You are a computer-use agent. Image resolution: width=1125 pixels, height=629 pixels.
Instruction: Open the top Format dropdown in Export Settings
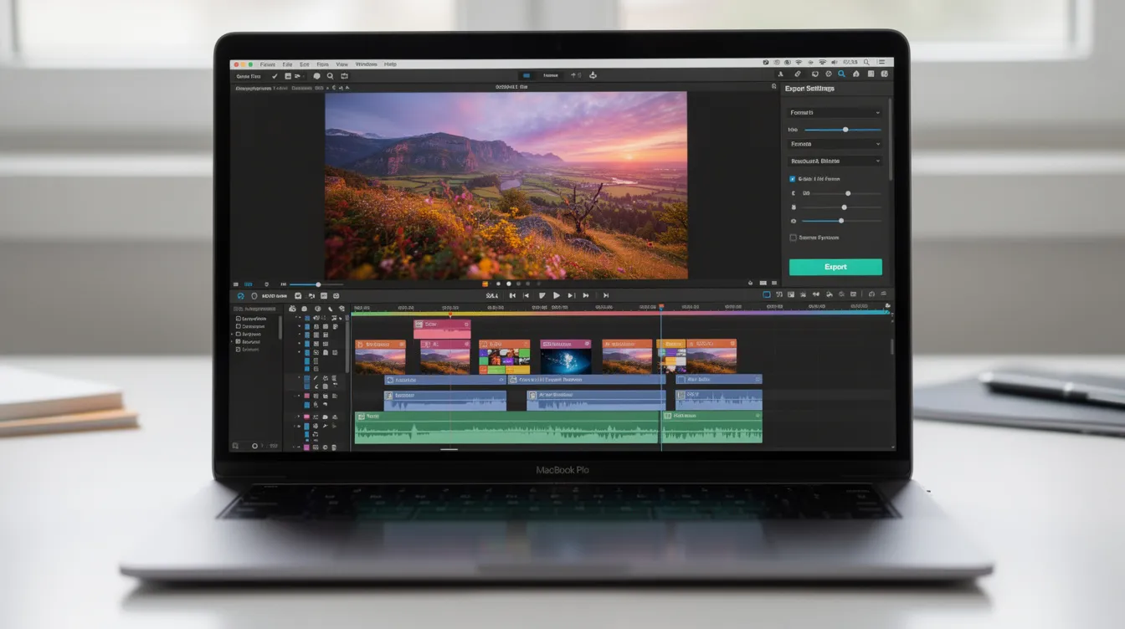click(x=835, y=112)
